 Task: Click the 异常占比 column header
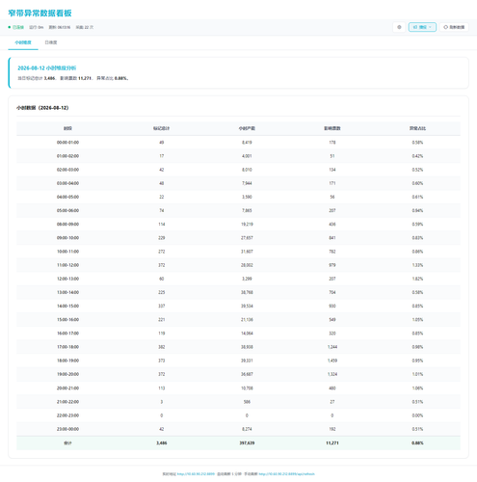[x=417, y=128]
